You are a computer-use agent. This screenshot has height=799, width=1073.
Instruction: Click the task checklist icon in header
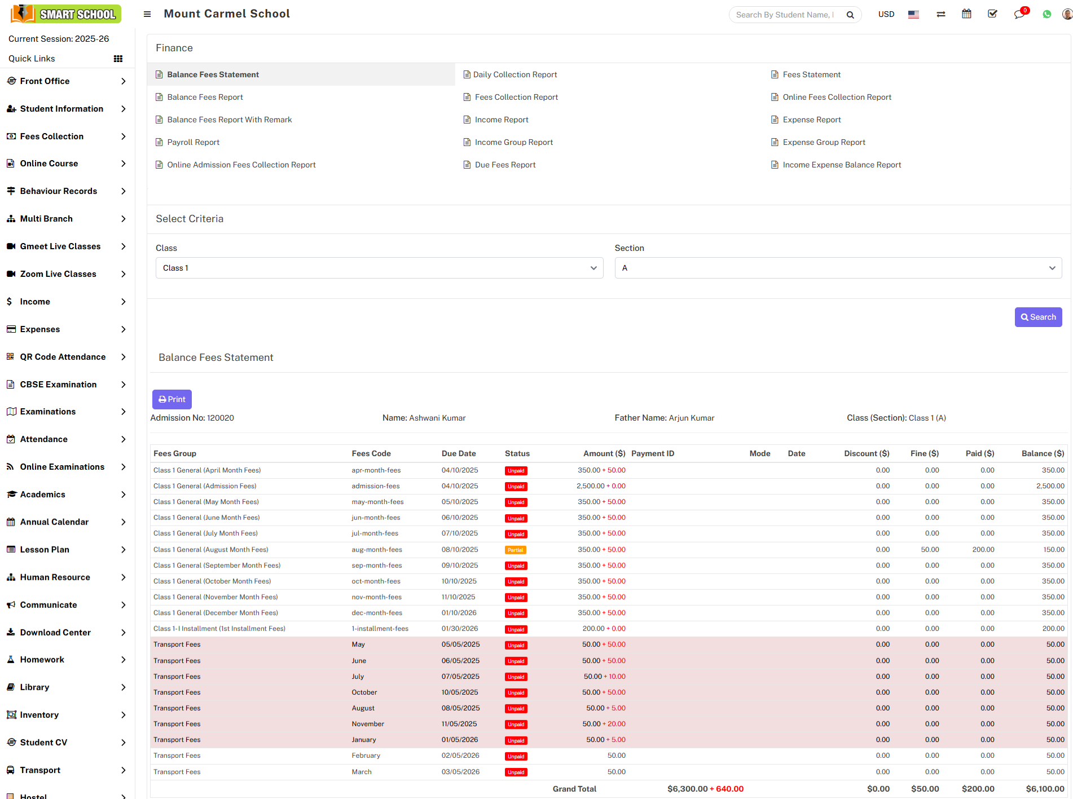(x=992, y=14)
